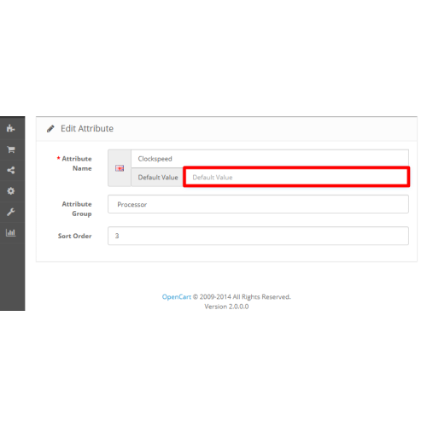Screen dimensions: 427x427
Task: Open the Extensions puzzle icon in sidebar
Action: click(11, 128)
